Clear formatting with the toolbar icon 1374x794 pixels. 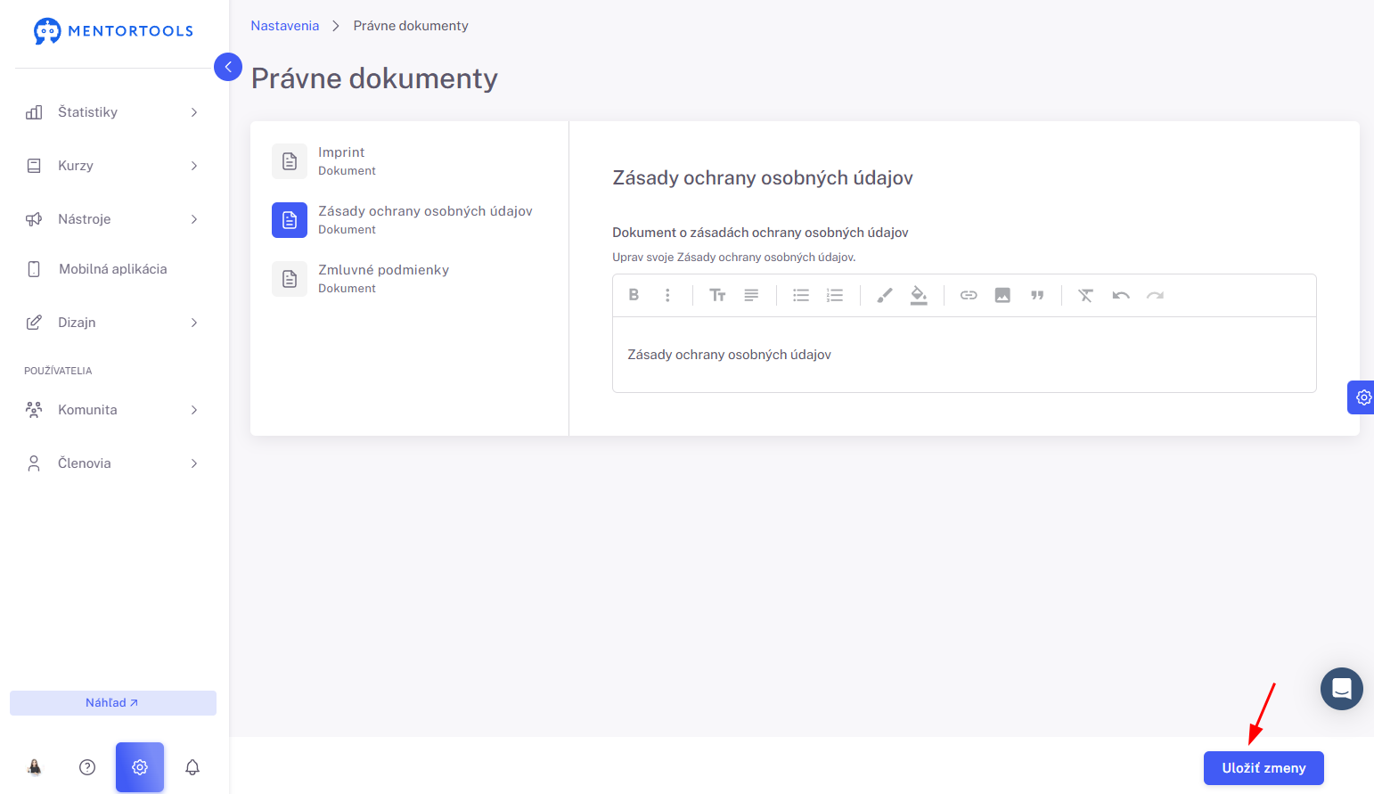(1085, 295)
